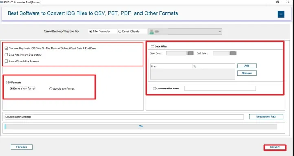Viewport: 294px width, 156px height.
Task: Restore down the converter window
Action: (x=278, y=2)
